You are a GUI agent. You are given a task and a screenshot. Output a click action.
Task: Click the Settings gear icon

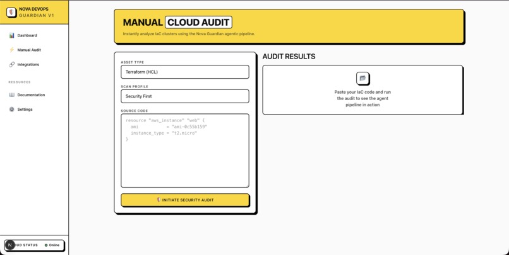12,110
